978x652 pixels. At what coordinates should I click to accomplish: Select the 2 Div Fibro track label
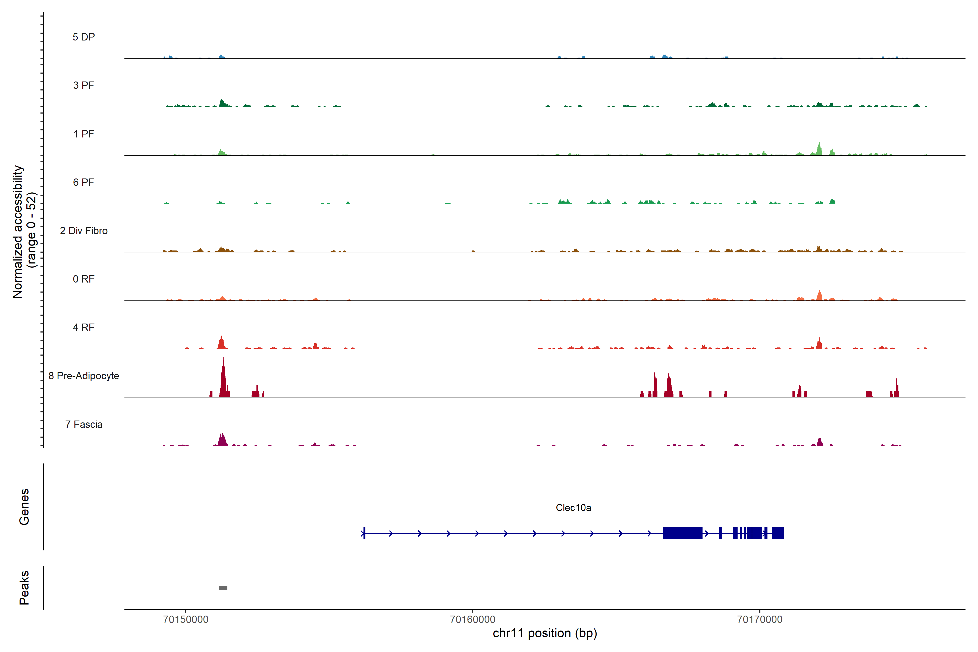coord(84,231)
